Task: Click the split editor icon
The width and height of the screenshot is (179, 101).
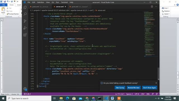Action: (152, 6)
